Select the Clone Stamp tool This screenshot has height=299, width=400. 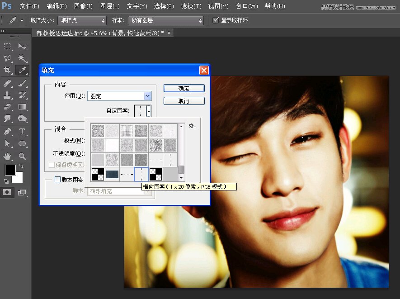pos(7,95)
